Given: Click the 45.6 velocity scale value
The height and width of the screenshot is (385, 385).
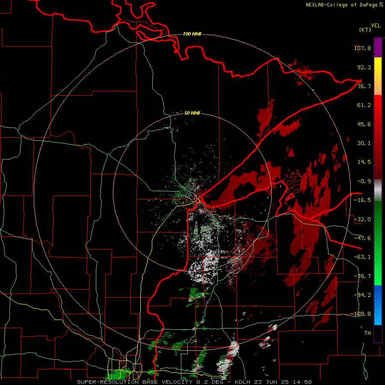Looking at the screenshot, I should (x=364, y=124).
